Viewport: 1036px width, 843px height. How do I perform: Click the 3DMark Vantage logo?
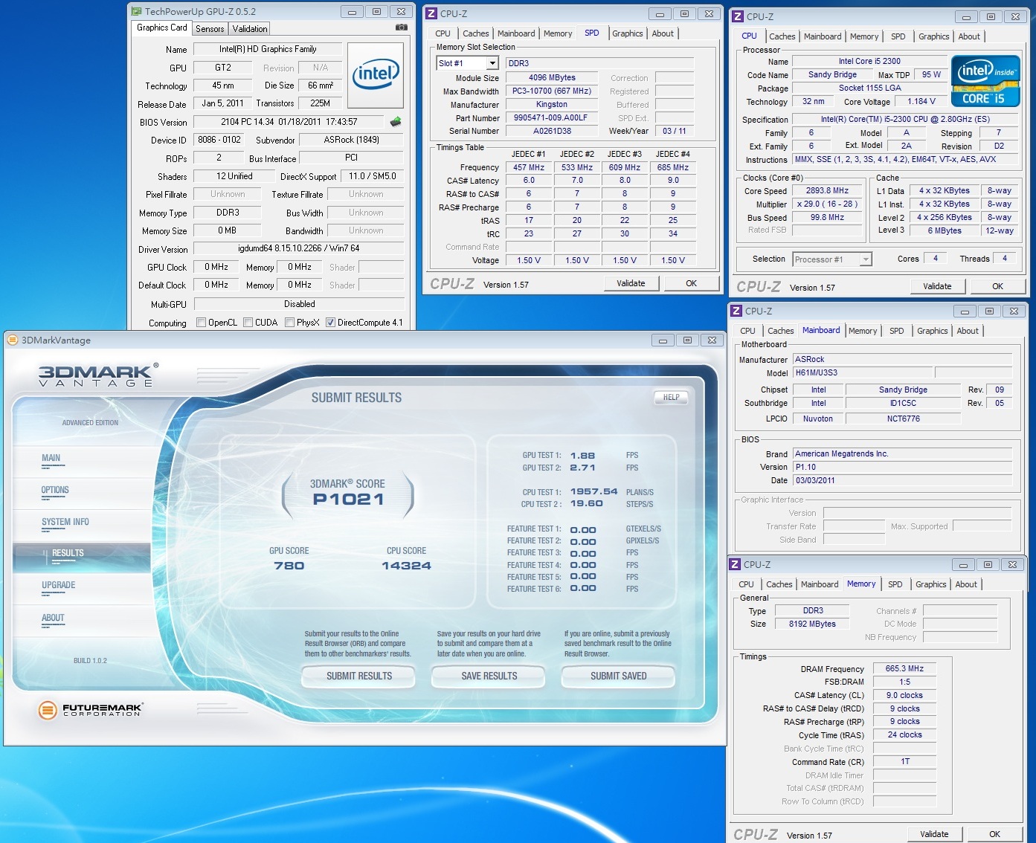(97, 375)
